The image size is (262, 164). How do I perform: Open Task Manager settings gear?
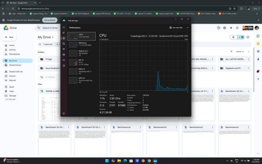(64, 113)
